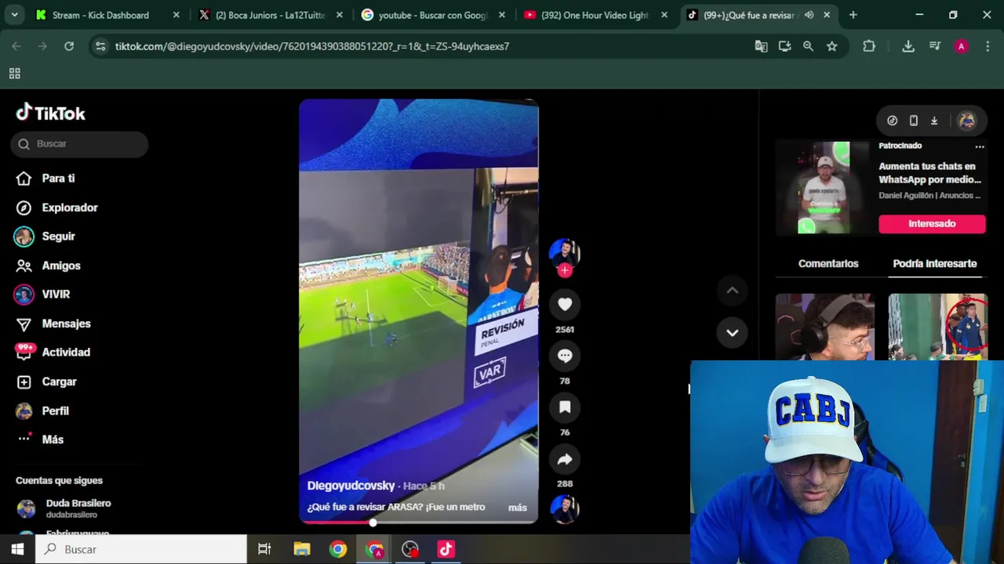Click the sound disc icon below share
The image size is (1004, 564).
[x=565, y=509]
